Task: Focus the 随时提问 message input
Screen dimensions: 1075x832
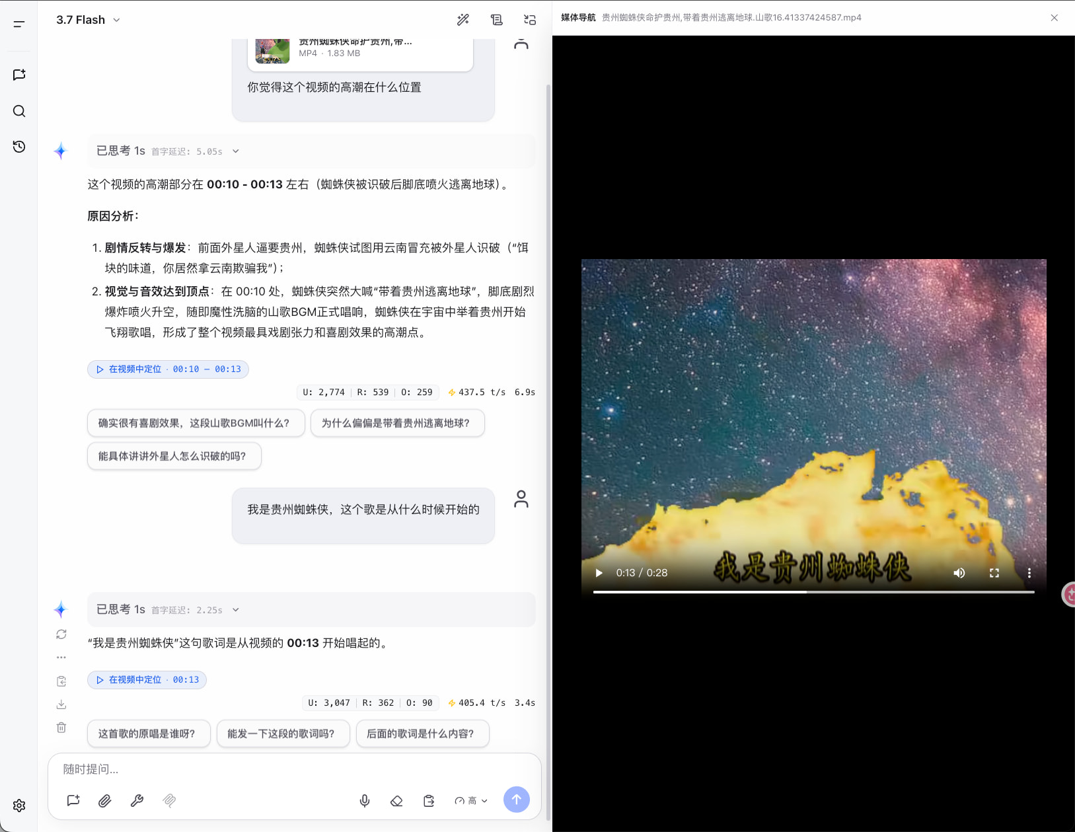Action: [x=295, y=769]
